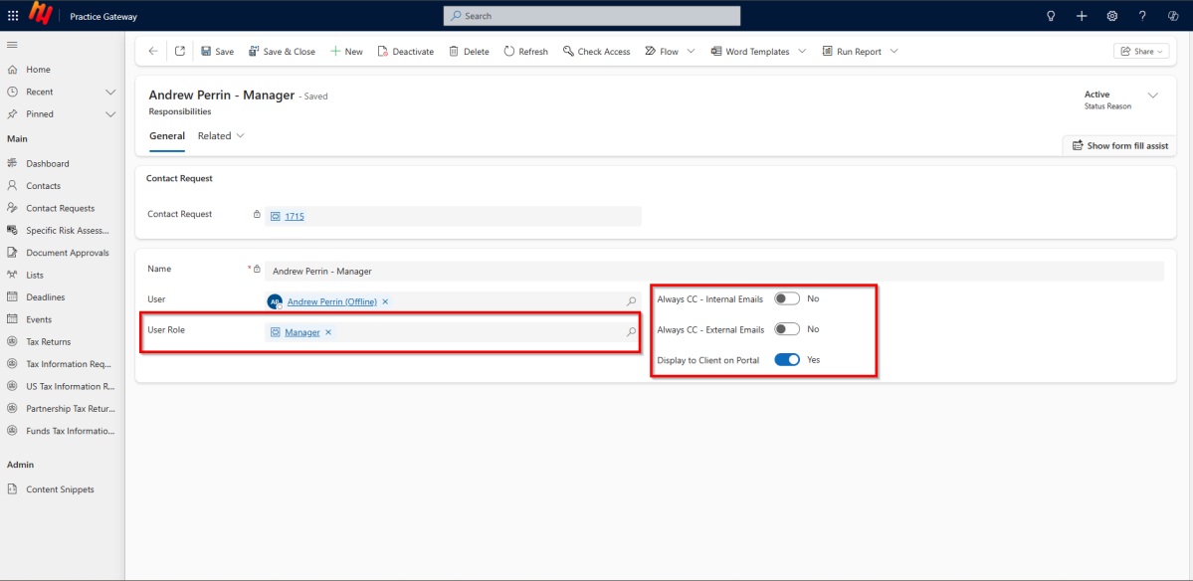Screen dimensions: 1193x581
Task: Go back using the back arrow
Action: tap(153, 51)
